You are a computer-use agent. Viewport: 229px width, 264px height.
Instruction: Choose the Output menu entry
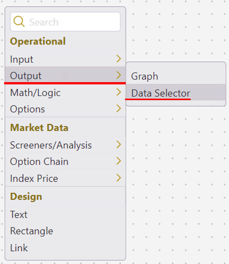26,76
